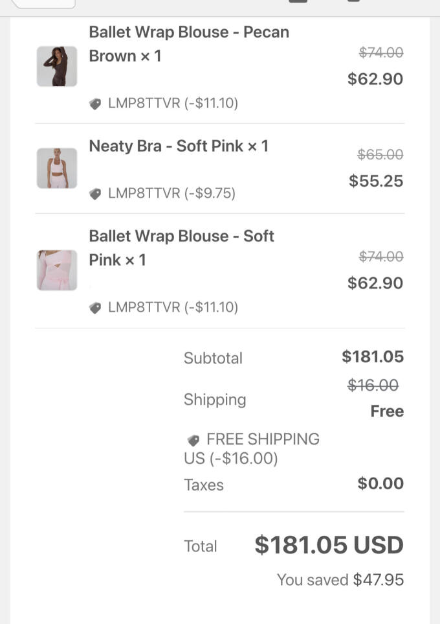Viewport: 440px width, 624px height.
Task: Click the Subtotal amount $181.05
Action: point(372,356)
